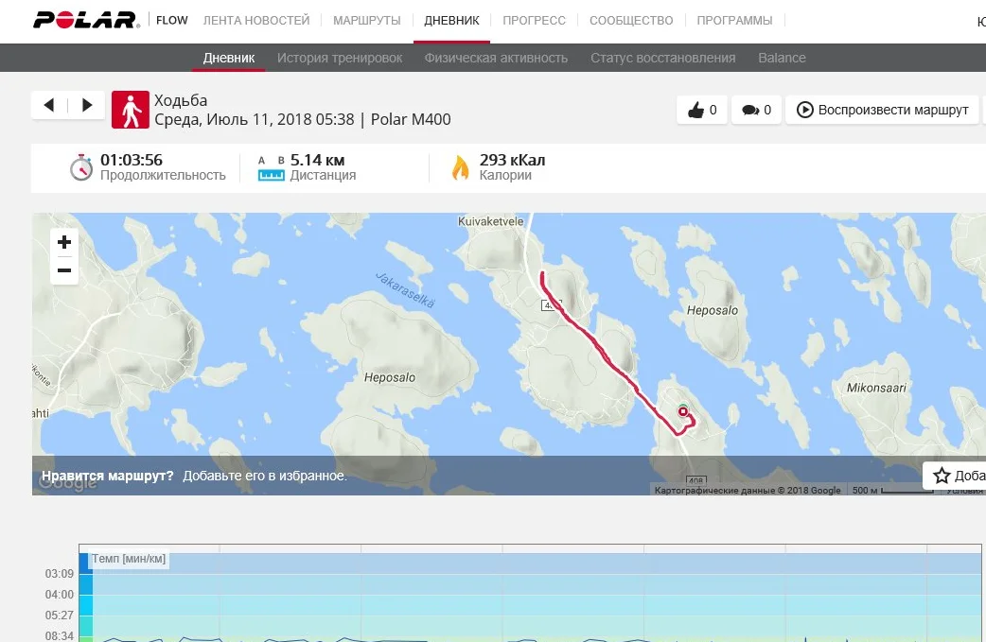Viewport: 986px width, 642px height.
Task: Click 293 кКал calories value
Action: click(x=512, y=160)
